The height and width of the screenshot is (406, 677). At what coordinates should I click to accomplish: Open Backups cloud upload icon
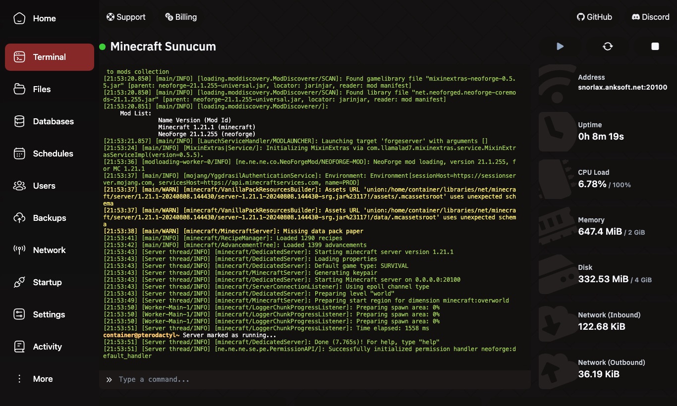pos(19,218)
